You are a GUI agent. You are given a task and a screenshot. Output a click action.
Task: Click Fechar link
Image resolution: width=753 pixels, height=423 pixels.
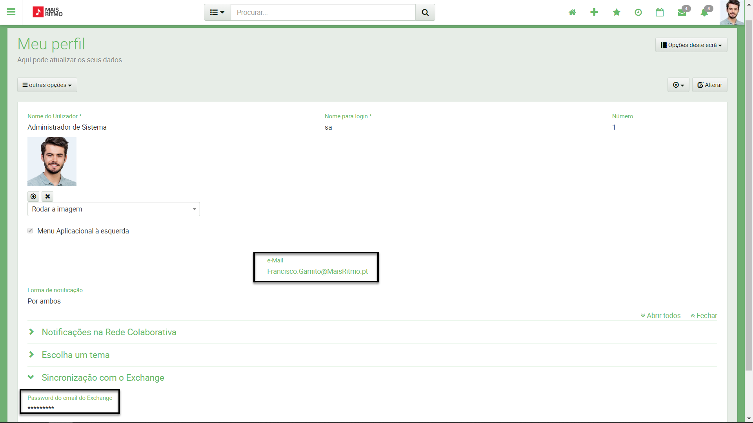704,316
